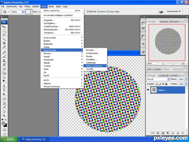Select the Notes tool

point(4,104)
